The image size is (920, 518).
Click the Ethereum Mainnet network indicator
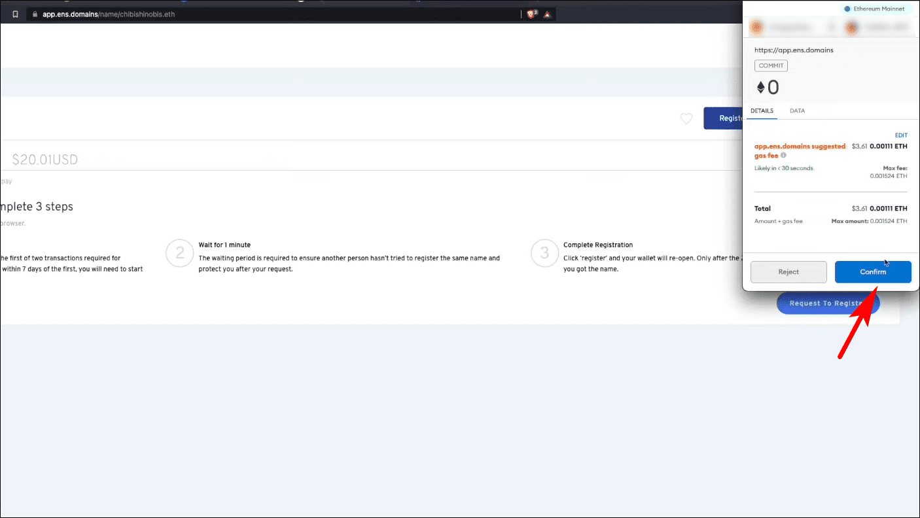pos(875,9)
